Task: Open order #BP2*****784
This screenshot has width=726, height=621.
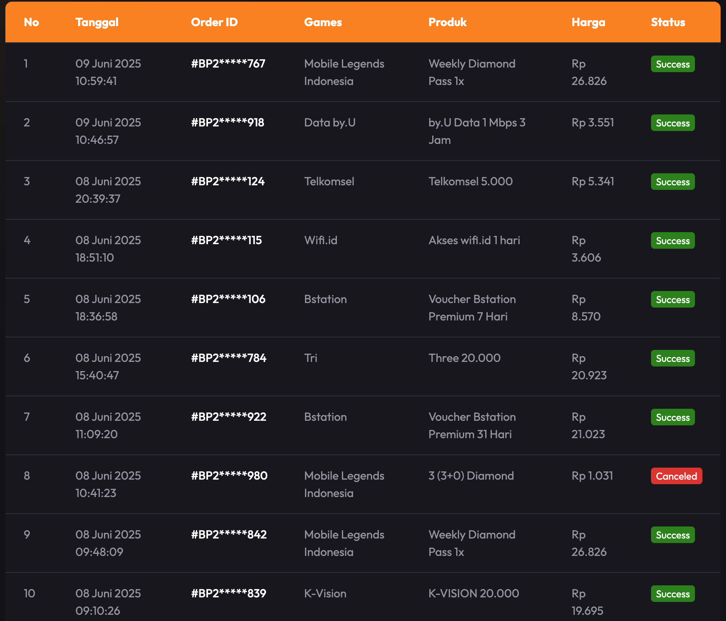Action: pyautogui.click(x=229, y=358)
